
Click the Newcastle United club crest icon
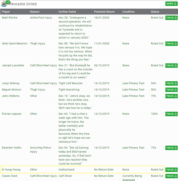click(x=4, y=4)
